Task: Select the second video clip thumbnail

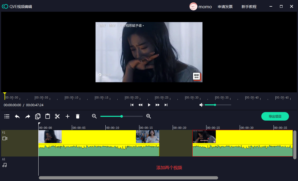Action: point(204,137)
